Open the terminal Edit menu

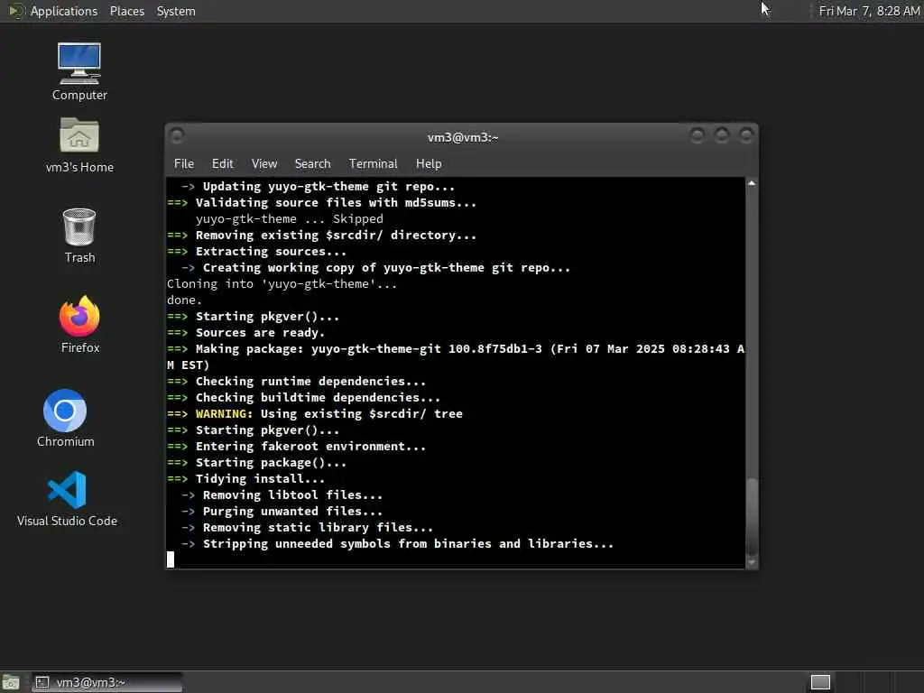222,164
